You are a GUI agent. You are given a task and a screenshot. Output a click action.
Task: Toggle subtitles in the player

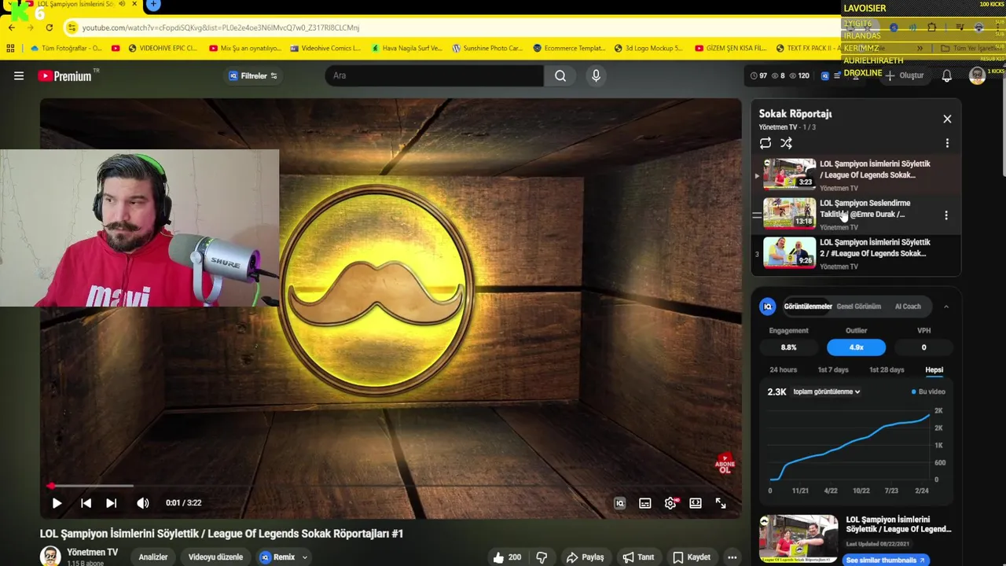(x=645, y=503)
